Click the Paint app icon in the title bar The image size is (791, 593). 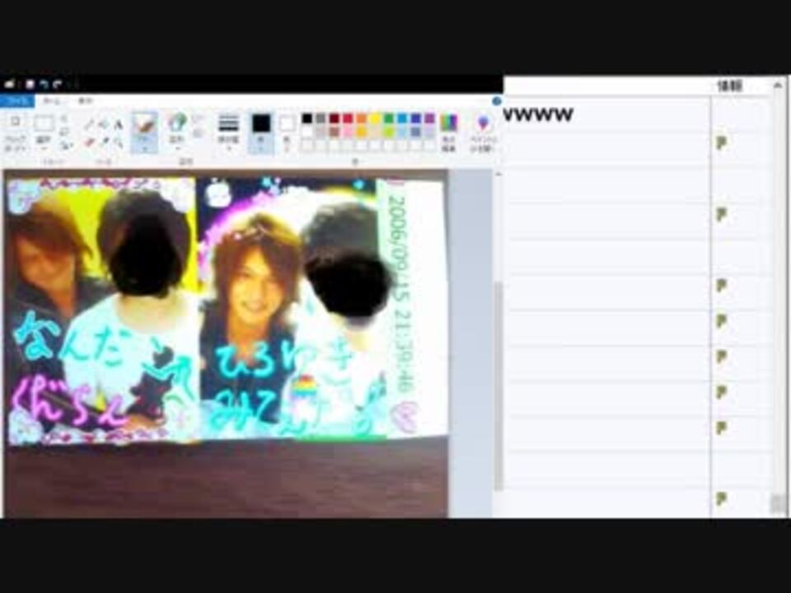coord(10,84)
